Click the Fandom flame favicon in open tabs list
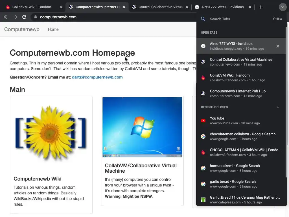This screenshot has height=217, width=289. click(203, 78)
